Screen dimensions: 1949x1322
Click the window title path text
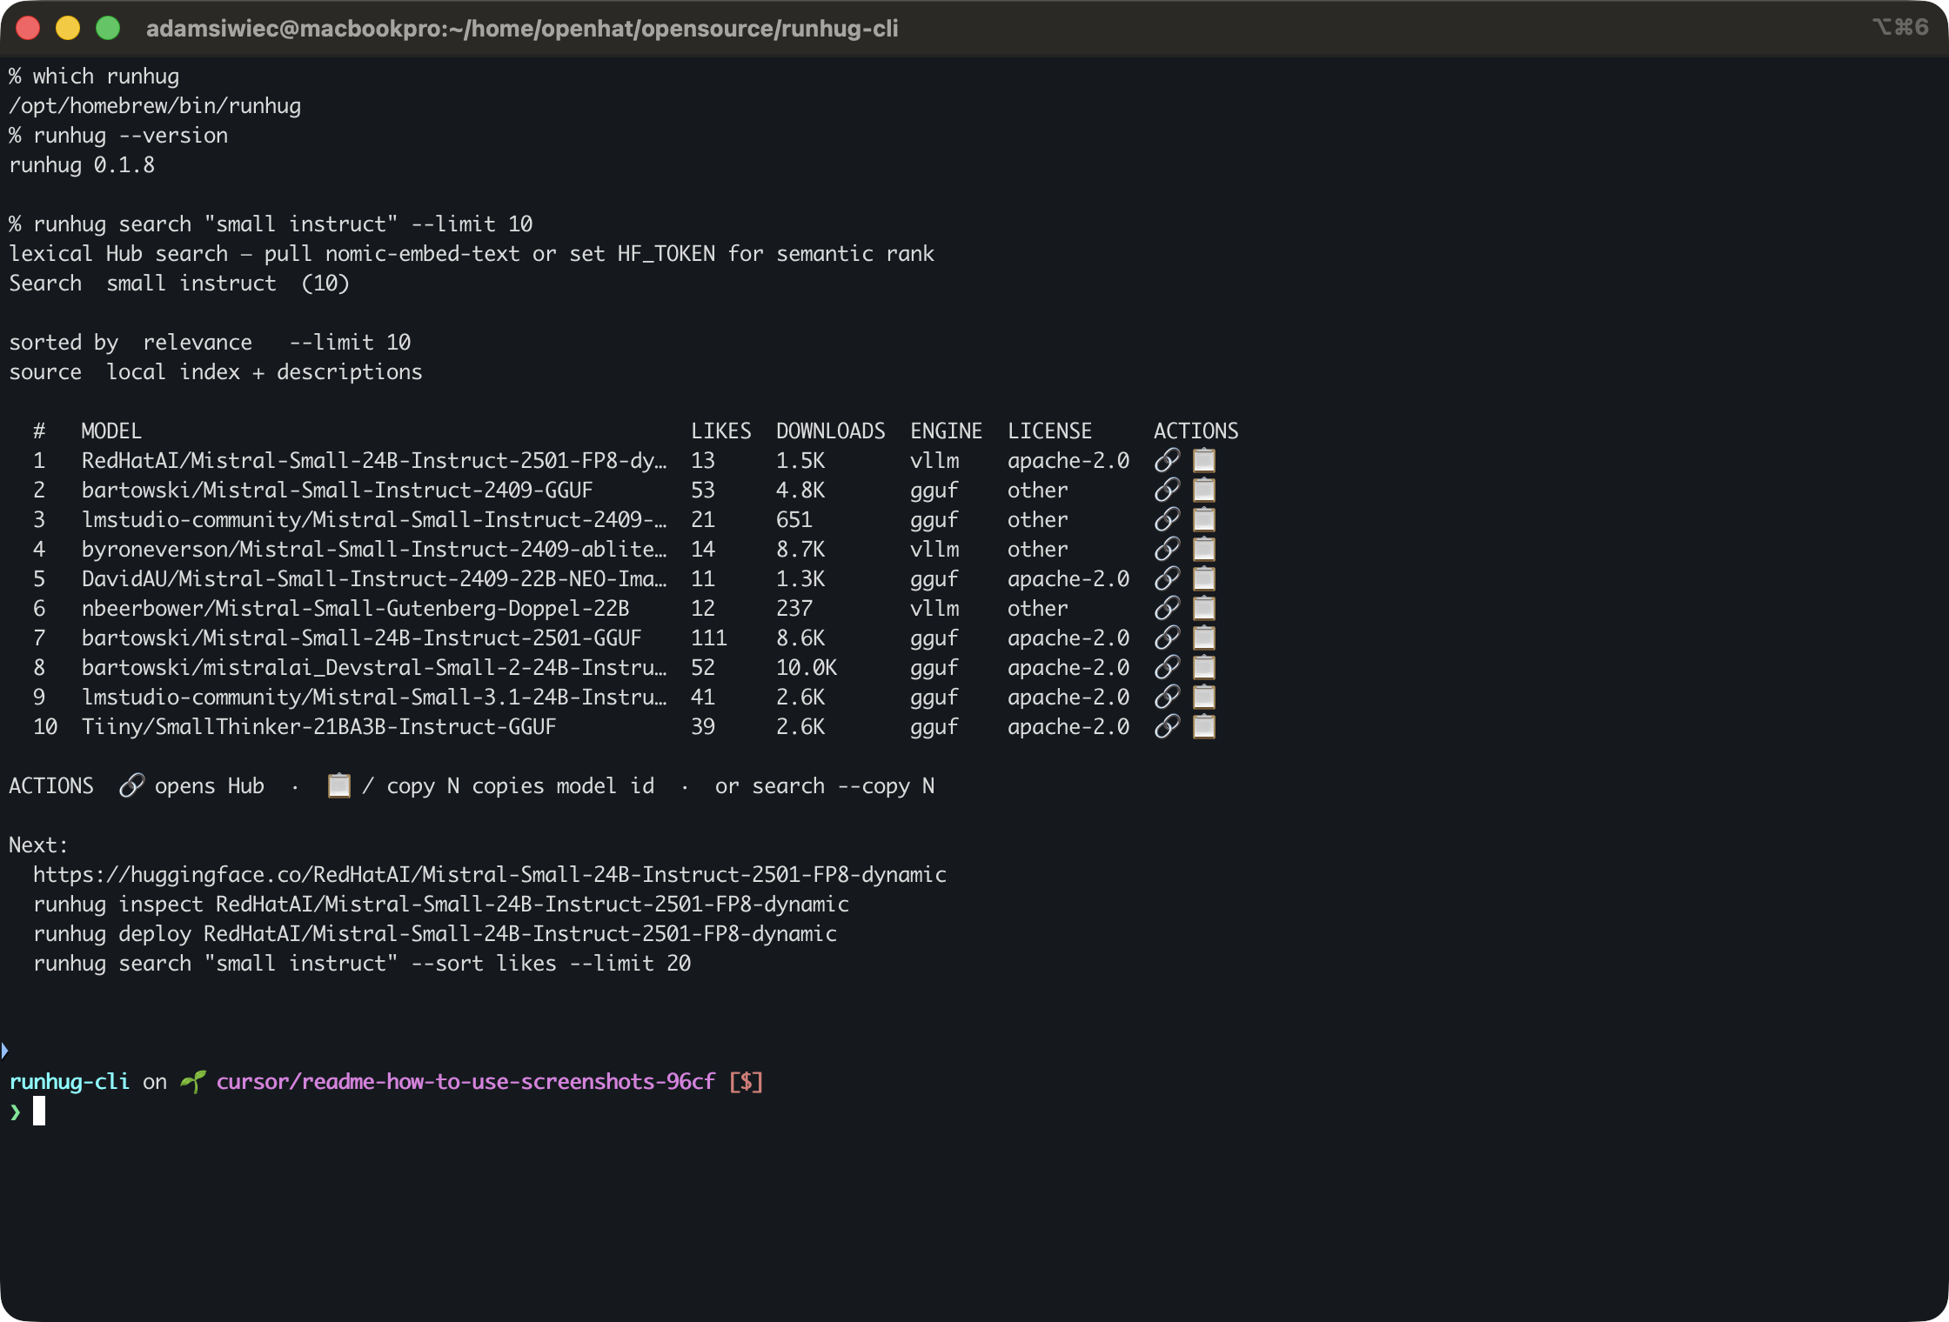tap(522, 29)
